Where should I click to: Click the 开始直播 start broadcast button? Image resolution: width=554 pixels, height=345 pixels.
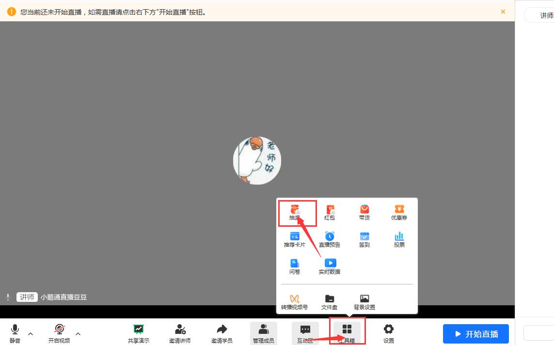pos(476,334)
